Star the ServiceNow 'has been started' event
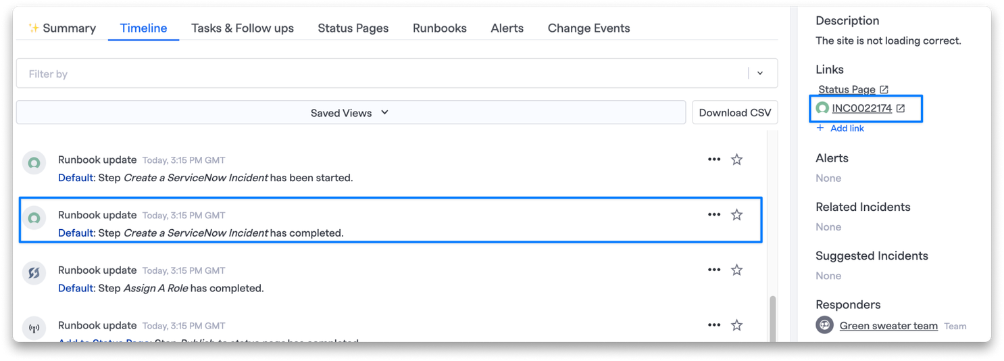This screenshot has height=361, width=1004. pyautogui.click(x=737, y=160)
